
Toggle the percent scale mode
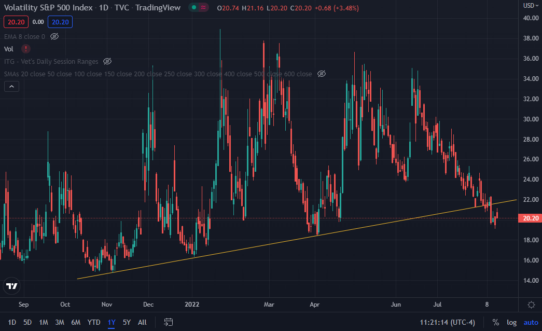(x=495, y=322)
